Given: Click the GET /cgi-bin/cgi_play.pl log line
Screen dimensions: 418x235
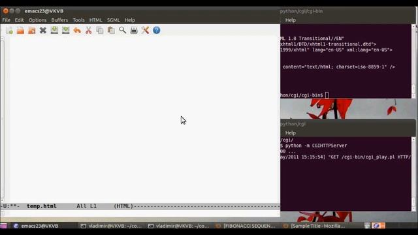Looking at the screenshot, I should click(346, 157).
